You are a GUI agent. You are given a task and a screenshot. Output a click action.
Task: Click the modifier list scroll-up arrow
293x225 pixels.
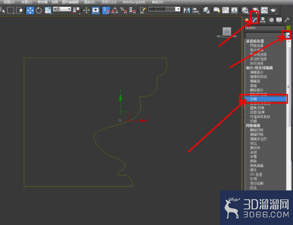(x=289, y=41)
